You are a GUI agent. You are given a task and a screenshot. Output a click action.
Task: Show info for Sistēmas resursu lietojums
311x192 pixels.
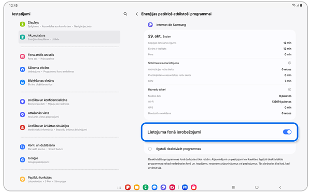tap(290, 63)
